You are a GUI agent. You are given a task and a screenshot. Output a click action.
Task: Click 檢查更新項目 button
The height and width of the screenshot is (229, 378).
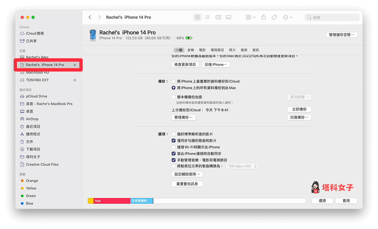pos(185,65)
